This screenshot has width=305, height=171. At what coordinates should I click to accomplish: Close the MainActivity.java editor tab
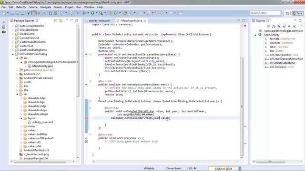(x=145, y=21)
